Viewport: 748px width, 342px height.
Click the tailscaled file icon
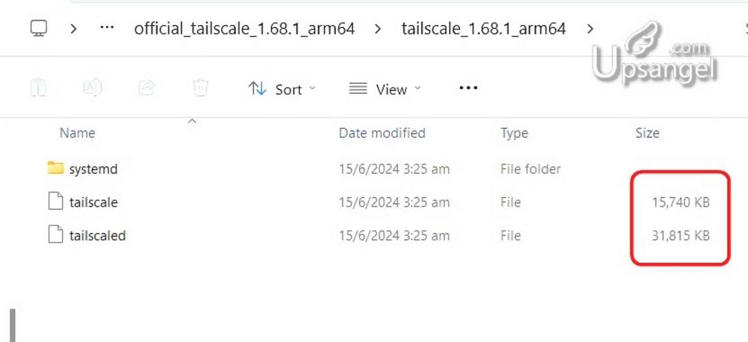coord(55,235)
